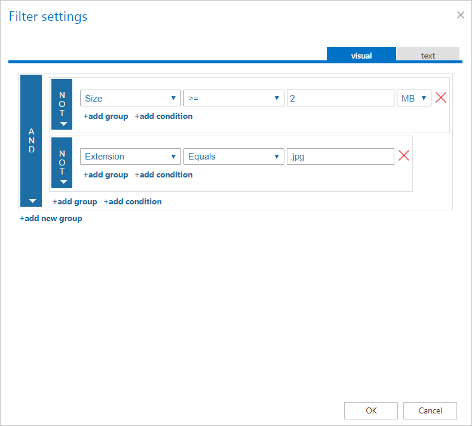Open the Extension field dropdown
472x426 pixels.
(x=130, y=157)
